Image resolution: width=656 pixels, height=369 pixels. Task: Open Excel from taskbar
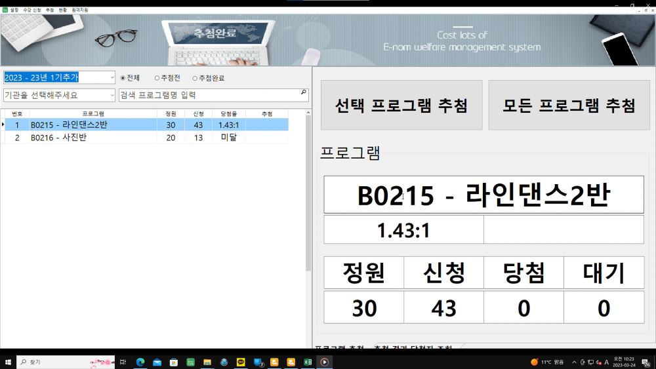[308, 362]
